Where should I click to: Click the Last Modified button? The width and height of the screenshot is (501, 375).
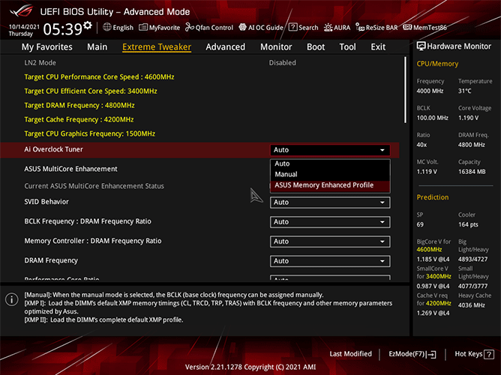[x=350, y=354]
